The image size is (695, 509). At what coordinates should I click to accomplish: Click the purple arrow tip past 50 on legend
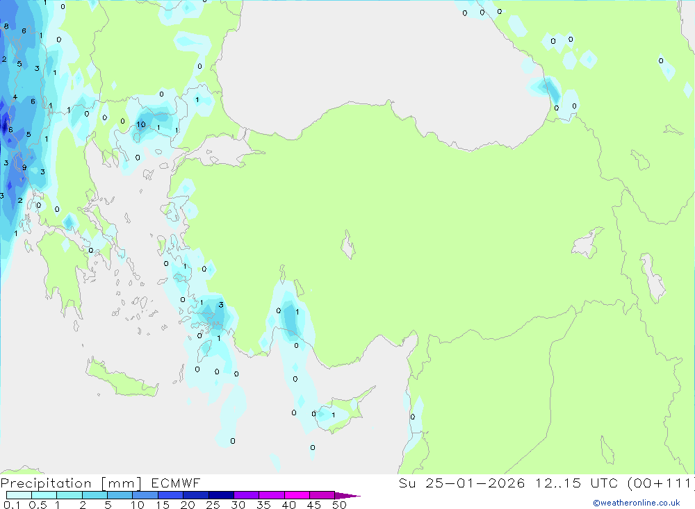(347, 496)
